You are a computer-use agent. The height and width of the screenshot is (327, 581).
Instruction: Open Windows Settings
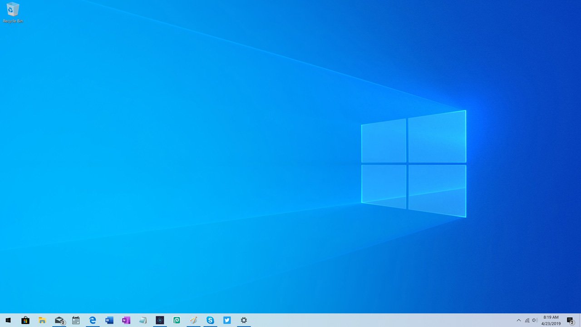(x=244, y=320)
